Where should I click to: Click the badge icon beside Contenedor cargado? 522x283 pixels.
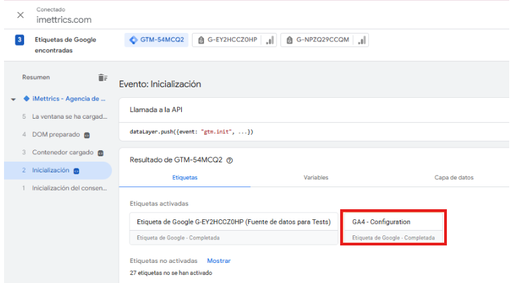click(x=100, y=152)
